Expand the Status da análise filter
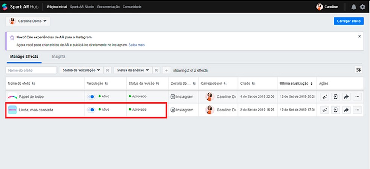 (x=133, y=70)
